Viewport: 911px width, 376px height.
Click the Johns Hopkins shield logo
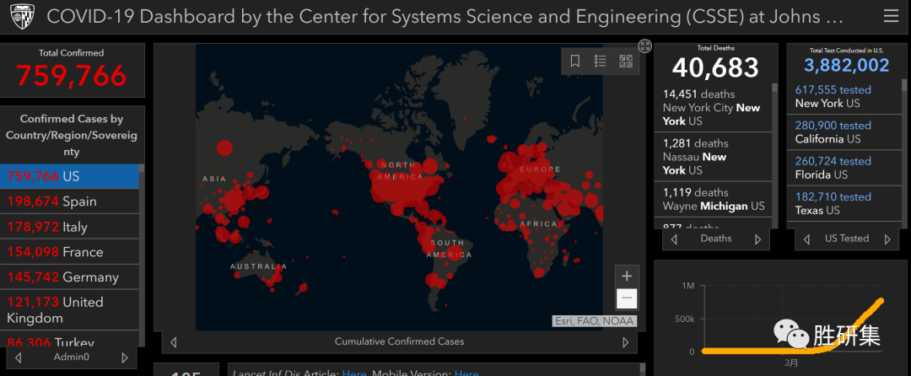coord(22,16)
